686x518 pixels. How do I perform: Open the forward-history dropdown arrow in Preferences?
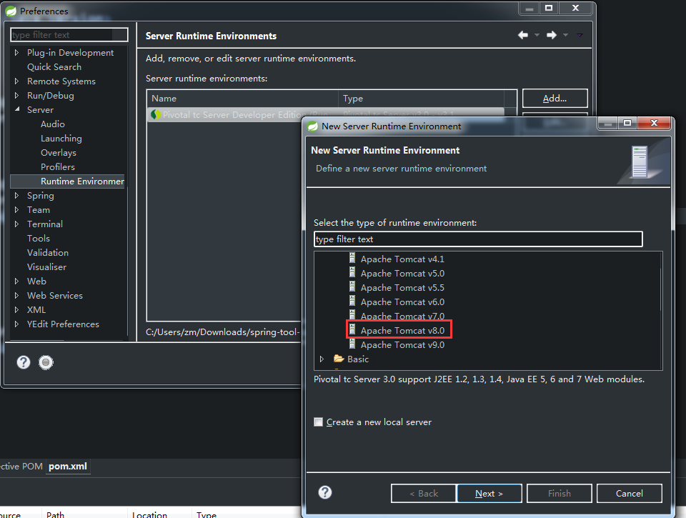[x=565, y=35]
